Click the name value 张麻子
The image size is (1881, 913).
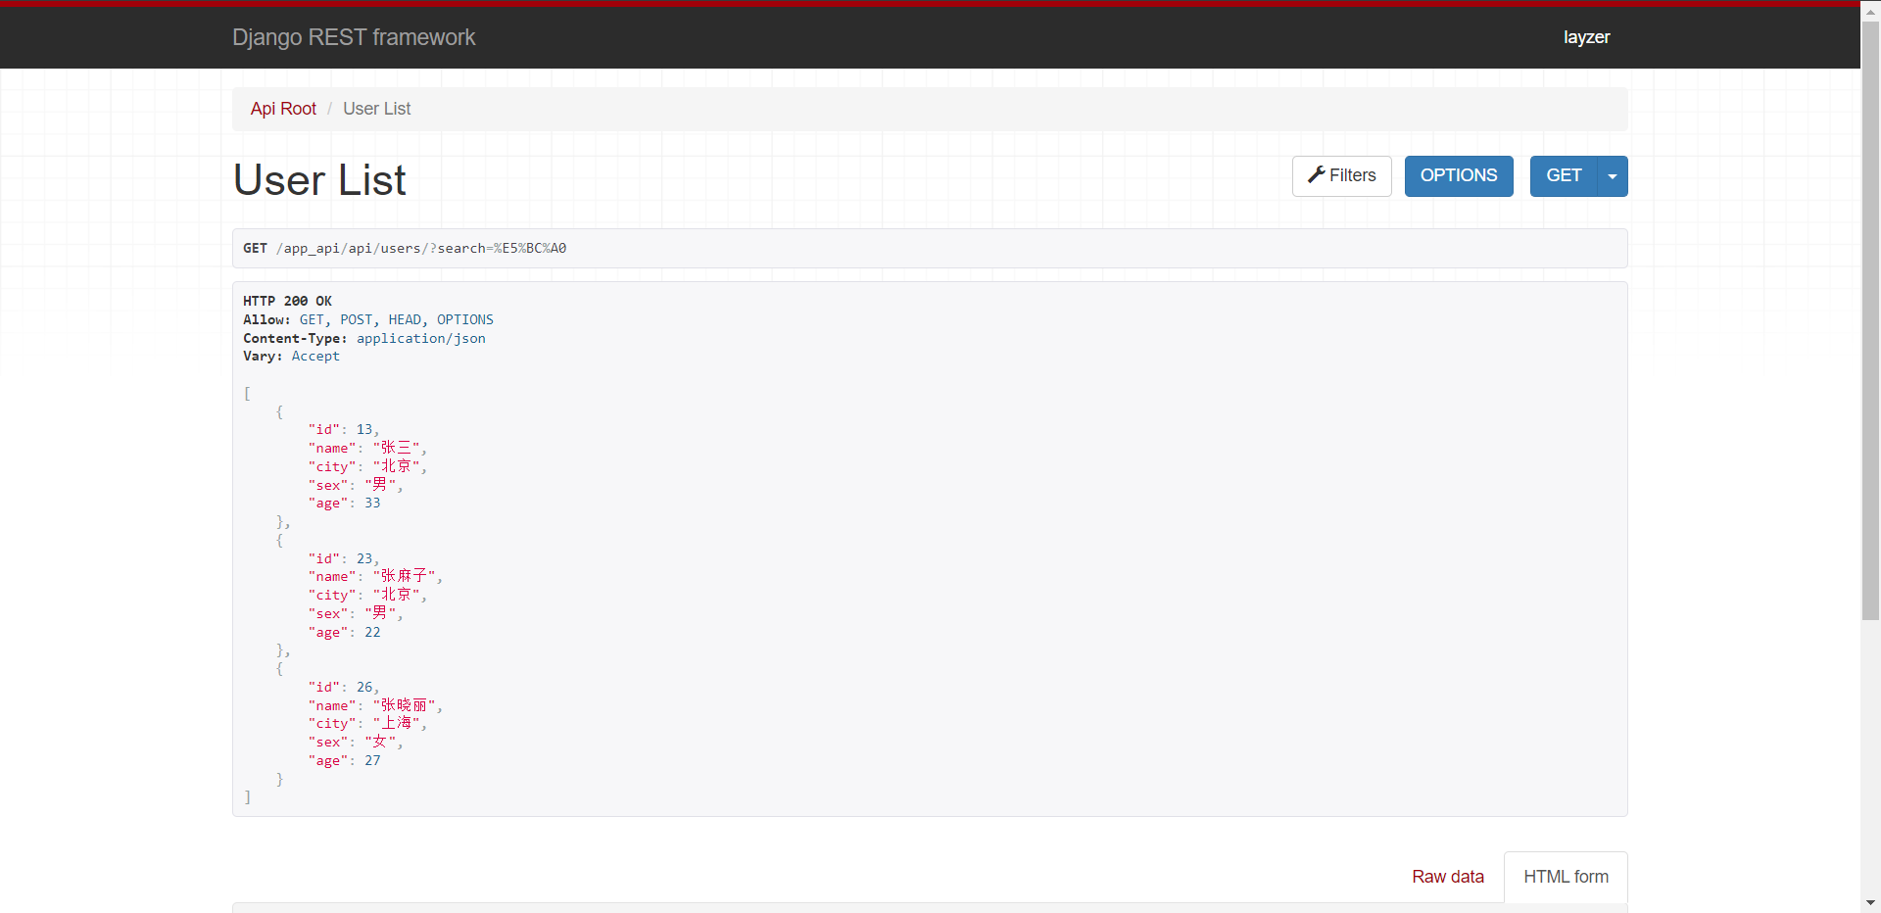405,576
